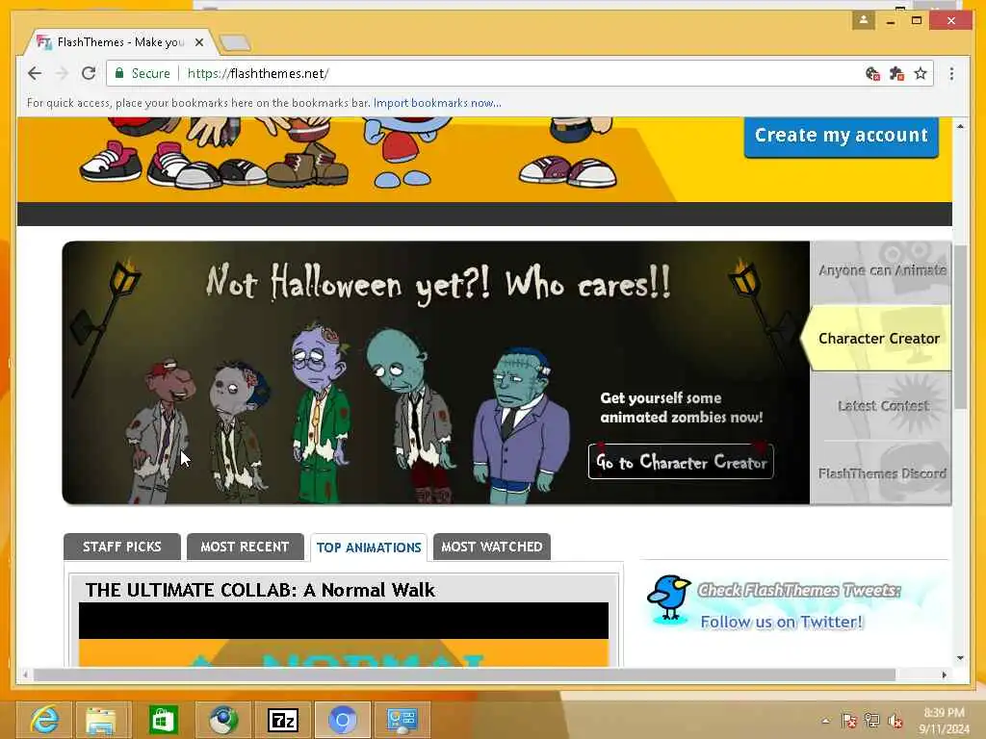Click the horizontal scrollbar left arrow

pyautogui.click(x=24, y=675)
